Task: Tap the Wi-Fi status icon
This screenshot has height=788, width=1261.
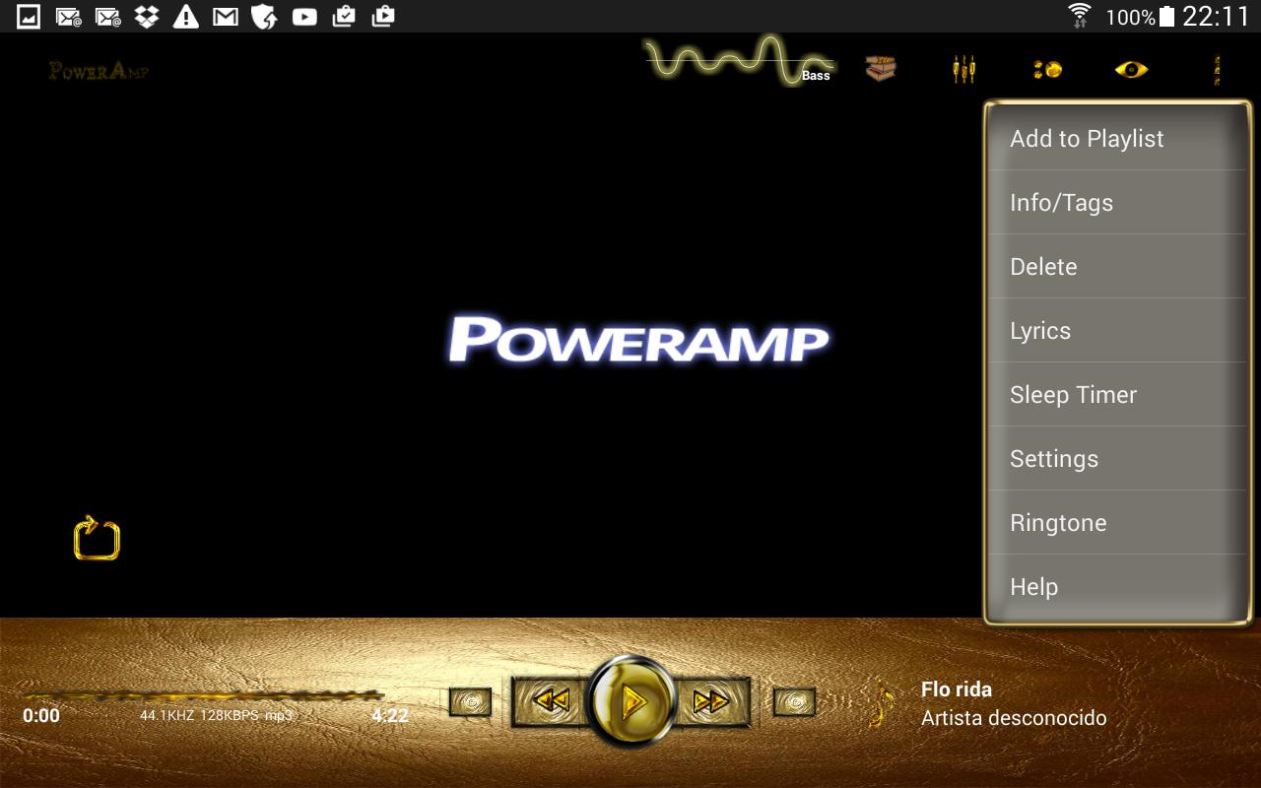Action: point(1080,16)
